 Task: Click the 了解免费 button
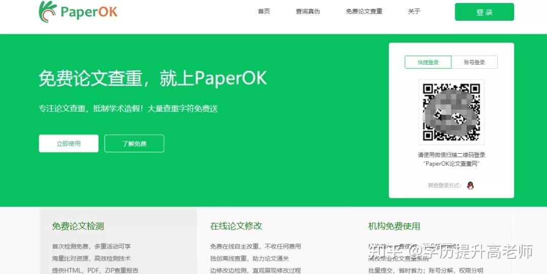134,144
